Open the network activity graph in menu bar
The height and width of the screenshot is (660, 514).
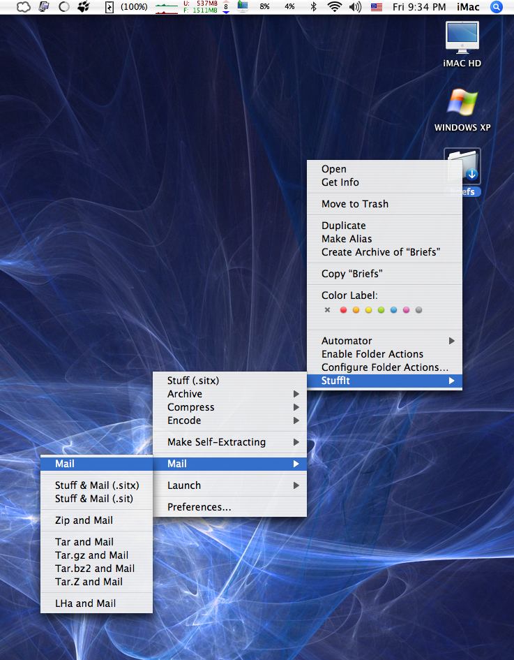pos(167,7)
